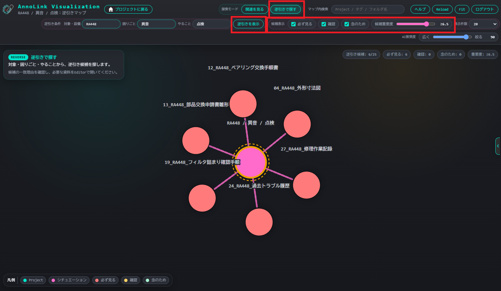Click the シチュエーション legend chip
501x291 pixels.
(69, 280)
